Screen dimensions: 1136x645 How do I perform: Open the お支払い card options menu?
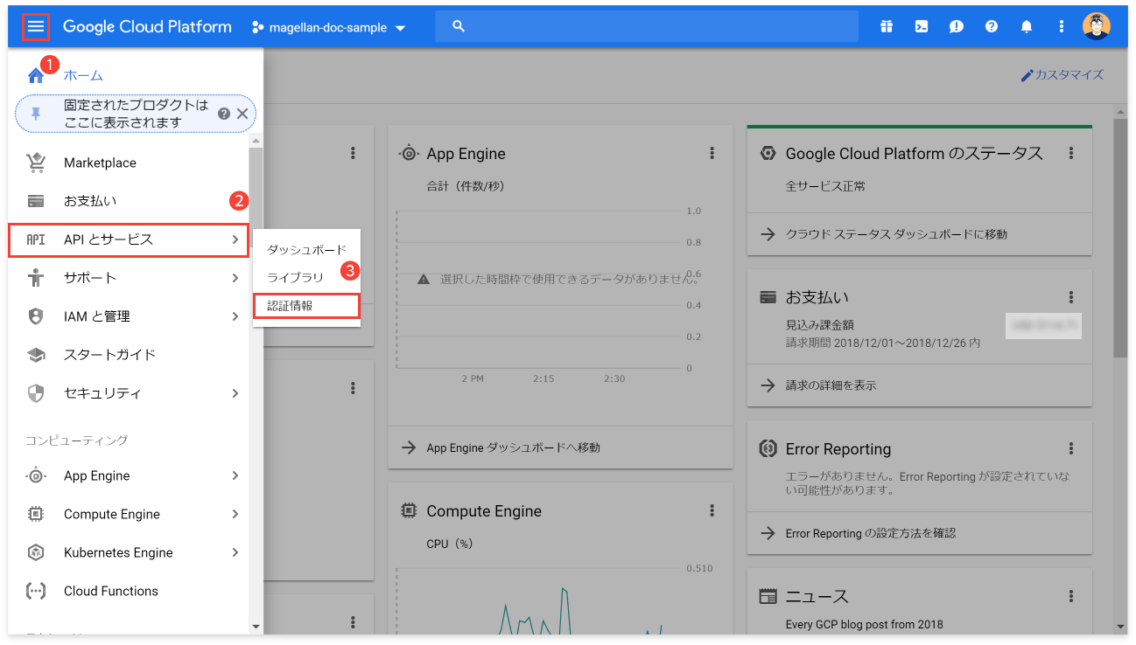1071,297
